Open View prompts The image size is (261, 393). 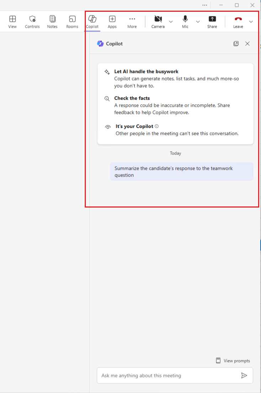click(233, 361)
